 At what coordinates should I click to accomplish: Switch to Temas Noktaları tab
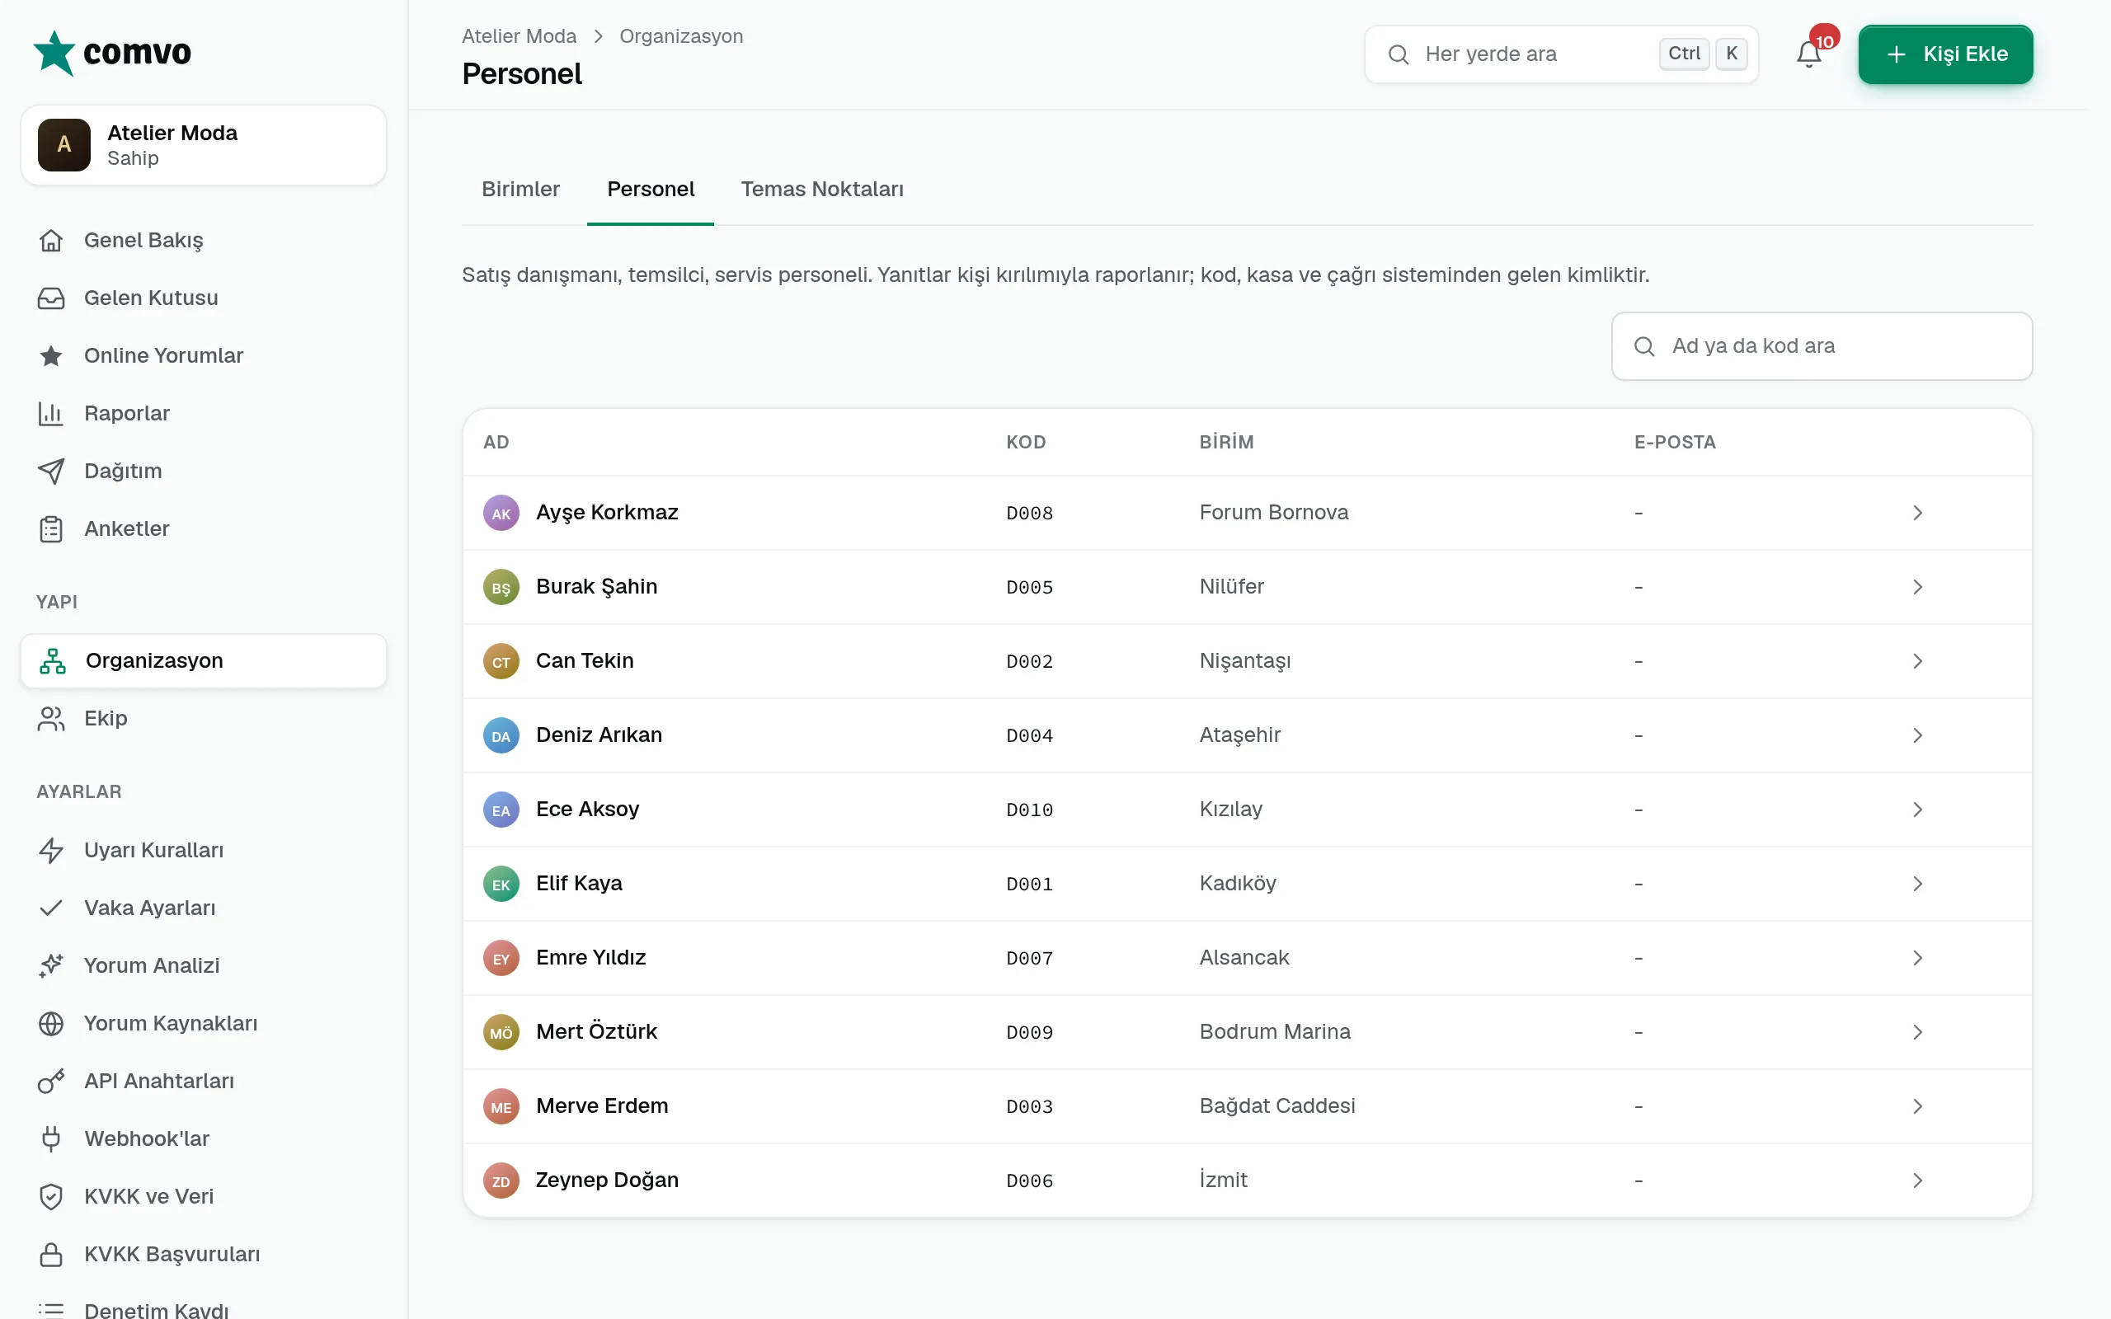tap(821, 190)
